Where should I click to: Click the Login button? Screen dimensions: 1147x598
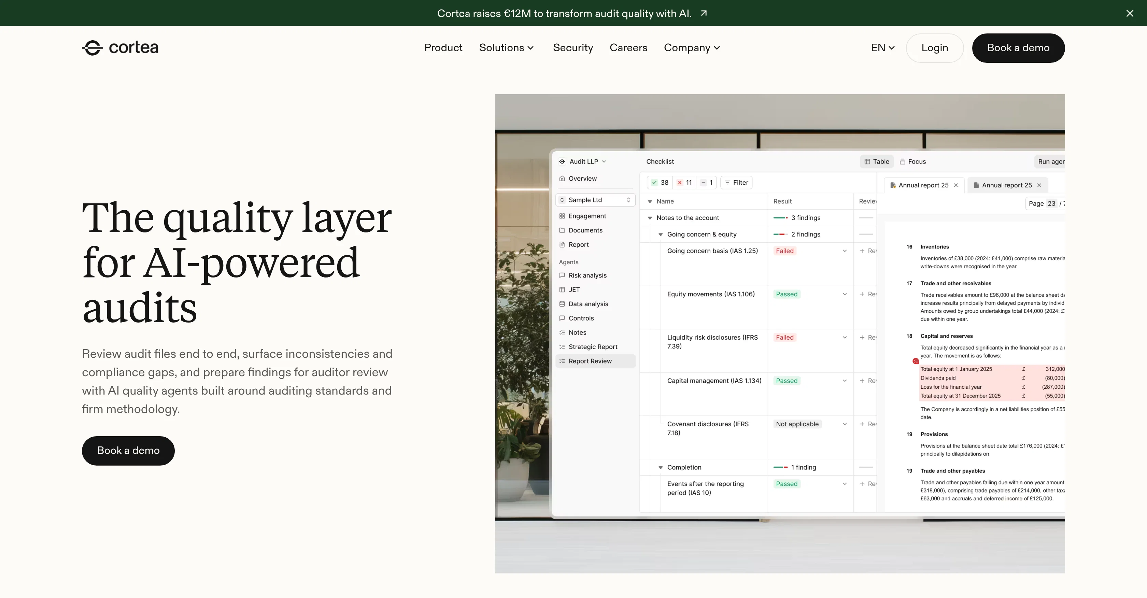click(x=935, y=48)
